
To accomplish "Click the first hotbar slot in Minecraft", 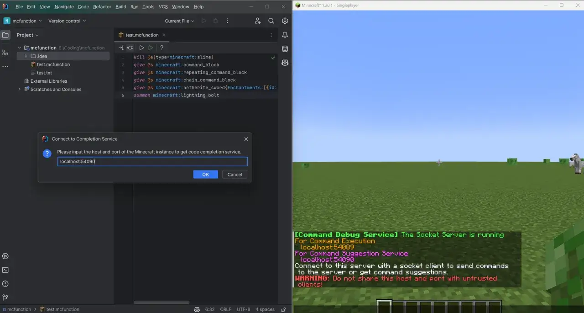I will [384, 306].
